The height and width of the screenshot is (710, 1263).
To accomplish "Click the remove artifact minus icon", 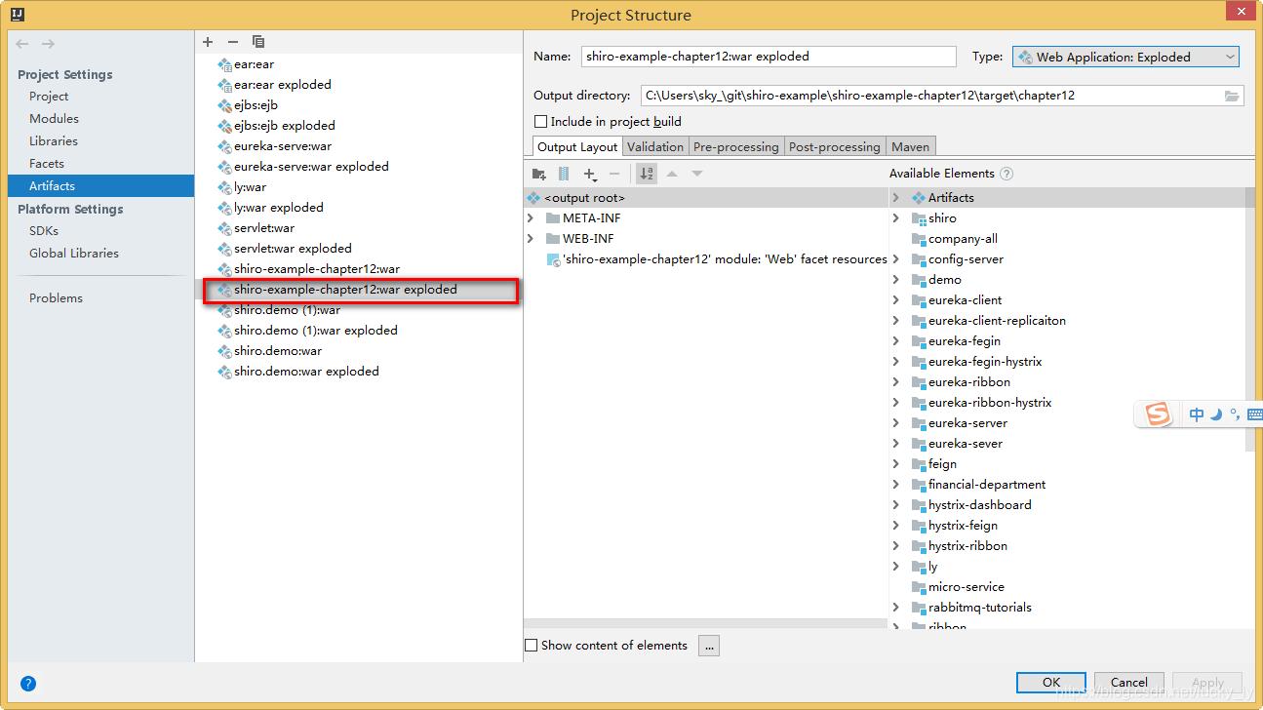I will 232,42.
